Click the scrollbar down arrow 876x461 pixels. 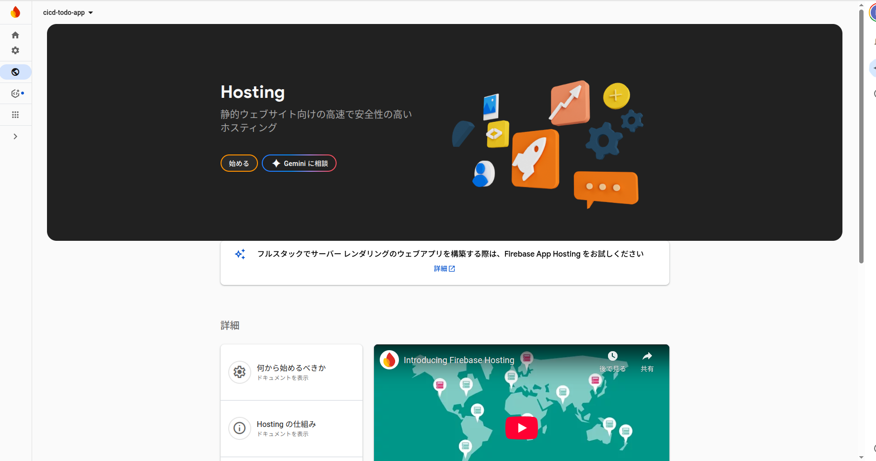pyautogui.click(x=861, y=457)
